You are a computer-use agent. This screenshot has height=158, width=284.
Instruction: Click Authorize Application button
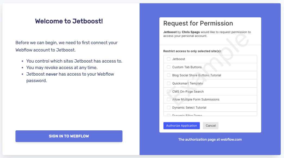point(181,126)
